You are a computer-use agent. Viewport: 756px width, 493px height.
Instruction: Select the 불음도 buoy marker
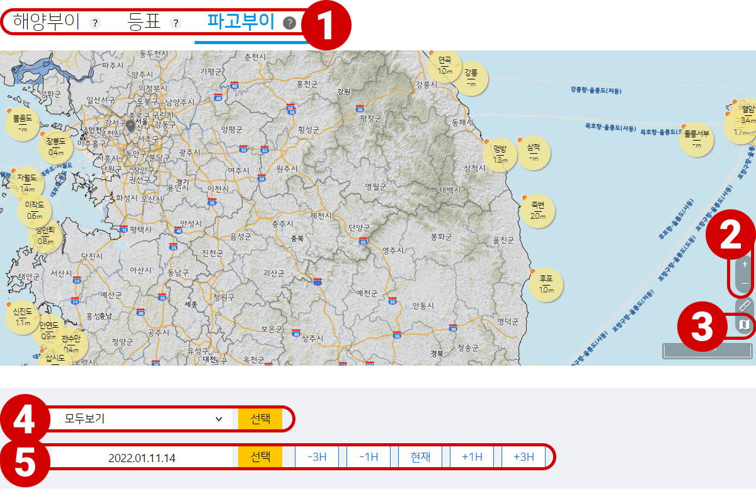pos(23,124)
